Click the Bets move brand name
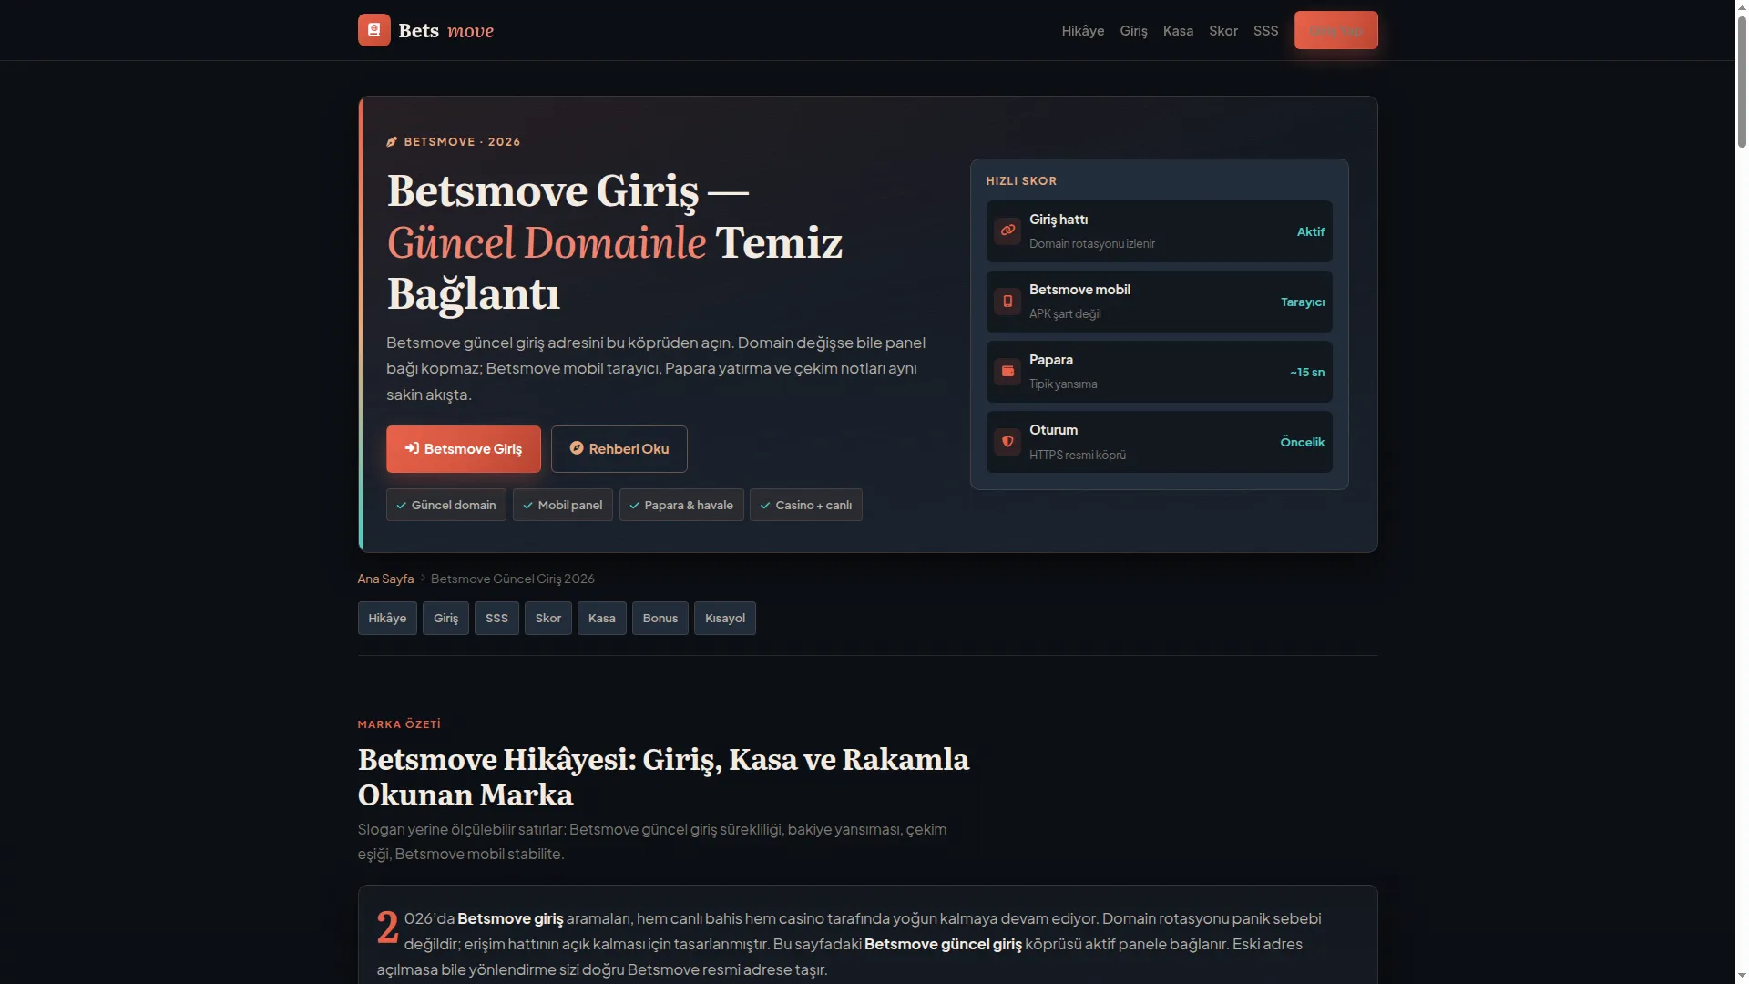The width and height of the screenshot is (1749, 984). click(x=446, y=31)
